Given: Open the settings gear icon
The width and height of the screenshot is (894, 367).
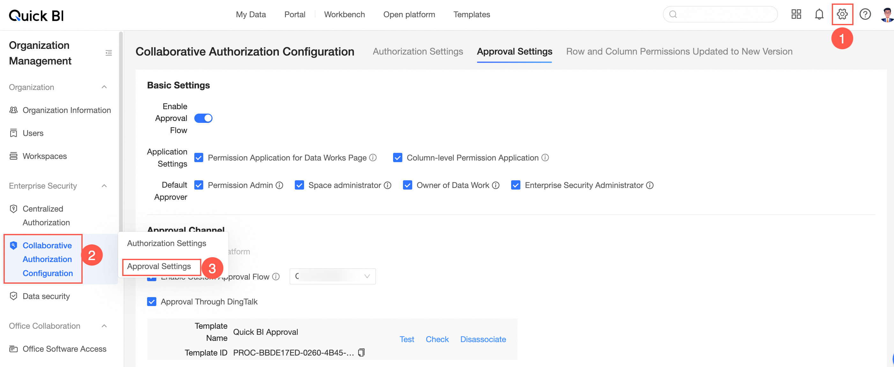Looking at the screenshot, I should tap(842, 14).
